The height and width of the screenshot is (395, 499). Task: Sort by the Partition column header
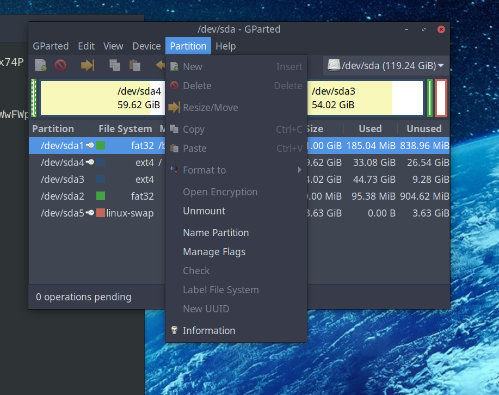tap(62, 128)
